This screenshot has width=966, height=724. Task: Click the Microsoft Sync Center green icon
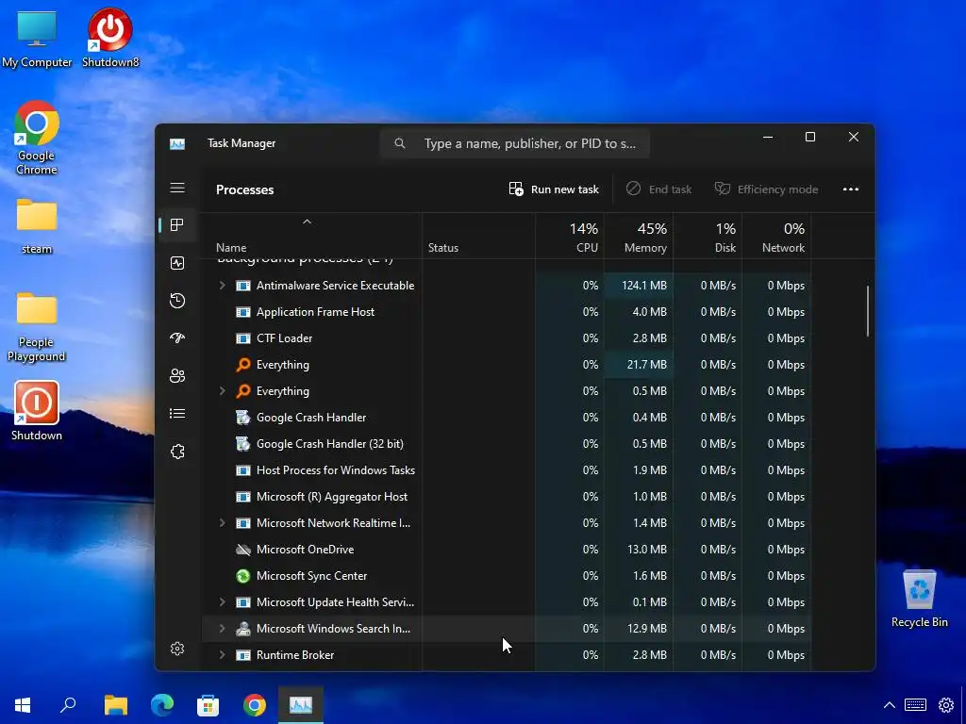pyautogui.click(x=243, y=576)
